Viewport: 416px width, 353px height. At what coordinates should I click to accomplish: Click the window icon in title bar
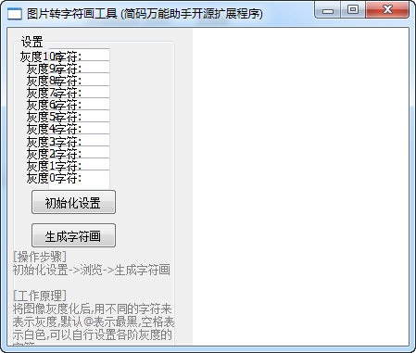click(x=15, y=14)
